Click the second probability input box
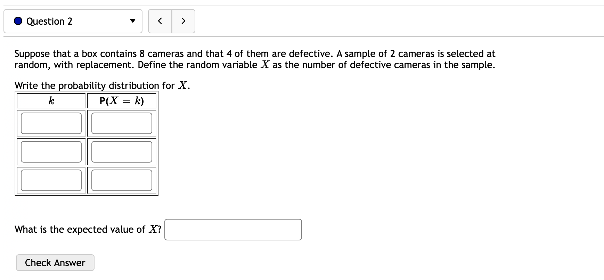The image size is (604, 280). pos(122,151)
